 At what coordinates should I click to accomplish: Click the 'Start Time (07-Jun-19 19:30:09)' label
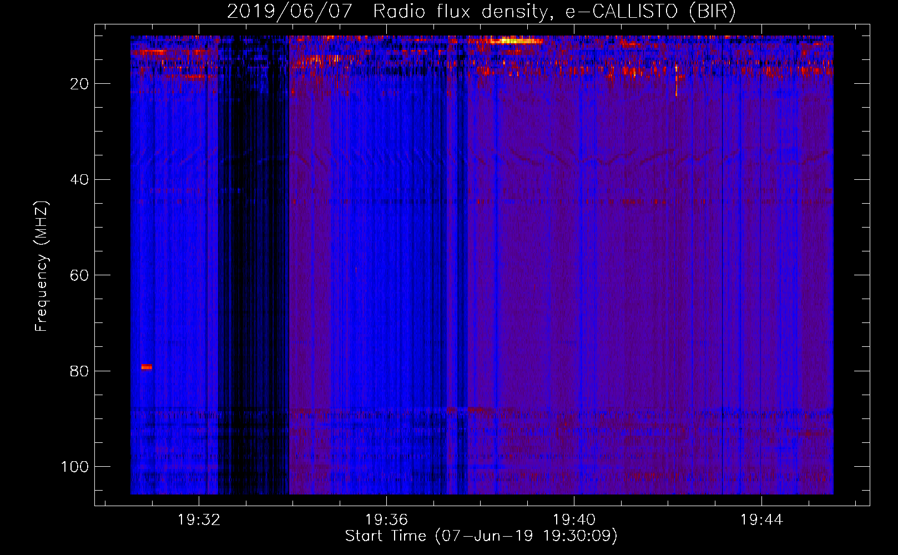pyautogui.click(x=481, y=536)
